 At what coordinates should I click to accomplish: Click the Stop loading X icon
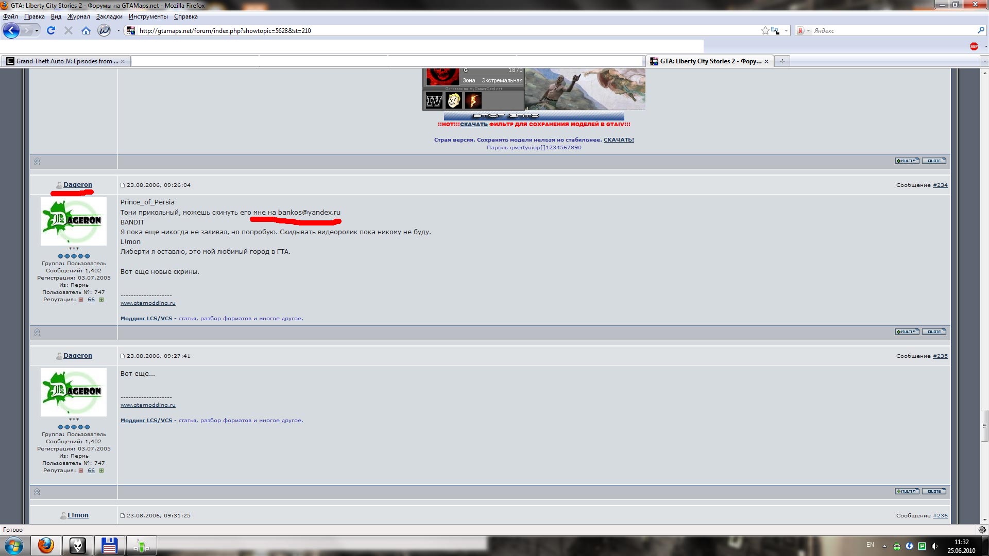click(68, 30)
